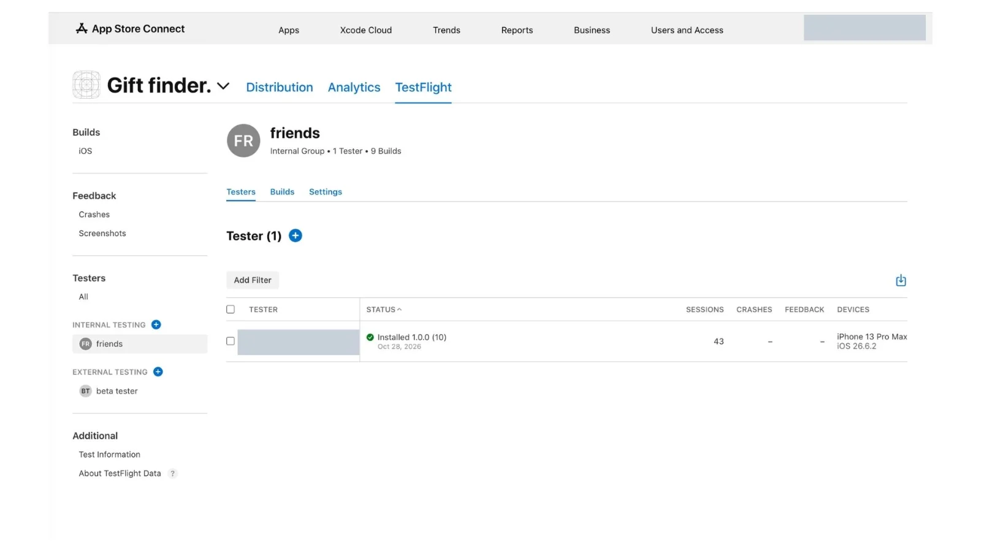Download the testers list export
981x552 pixels.
(x=901, y=280)
